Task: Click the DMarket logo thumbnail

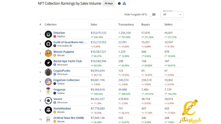Action: 48,34
